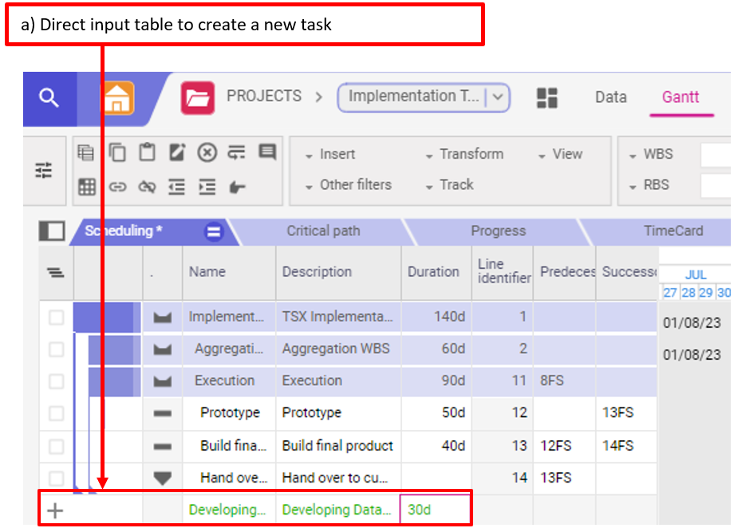Select the Execution row checkbox
Screen dimensions: 734x528
point(56,381)
